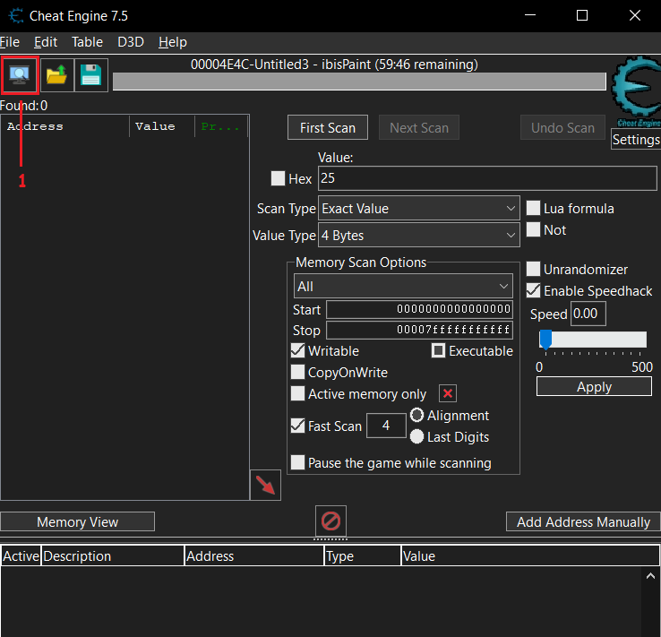The width and height of the screenshot is (661, 637).
Task: Select the Alignment radio button
Action: tap(416, 415)
